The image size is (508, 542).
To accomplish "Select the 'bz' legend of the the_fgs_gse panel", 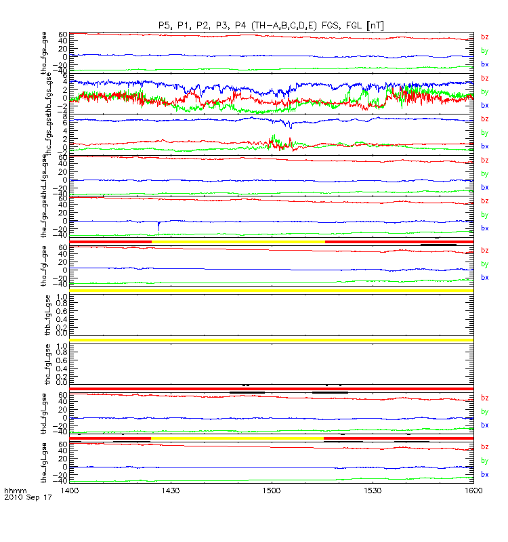I will (484, 201).
